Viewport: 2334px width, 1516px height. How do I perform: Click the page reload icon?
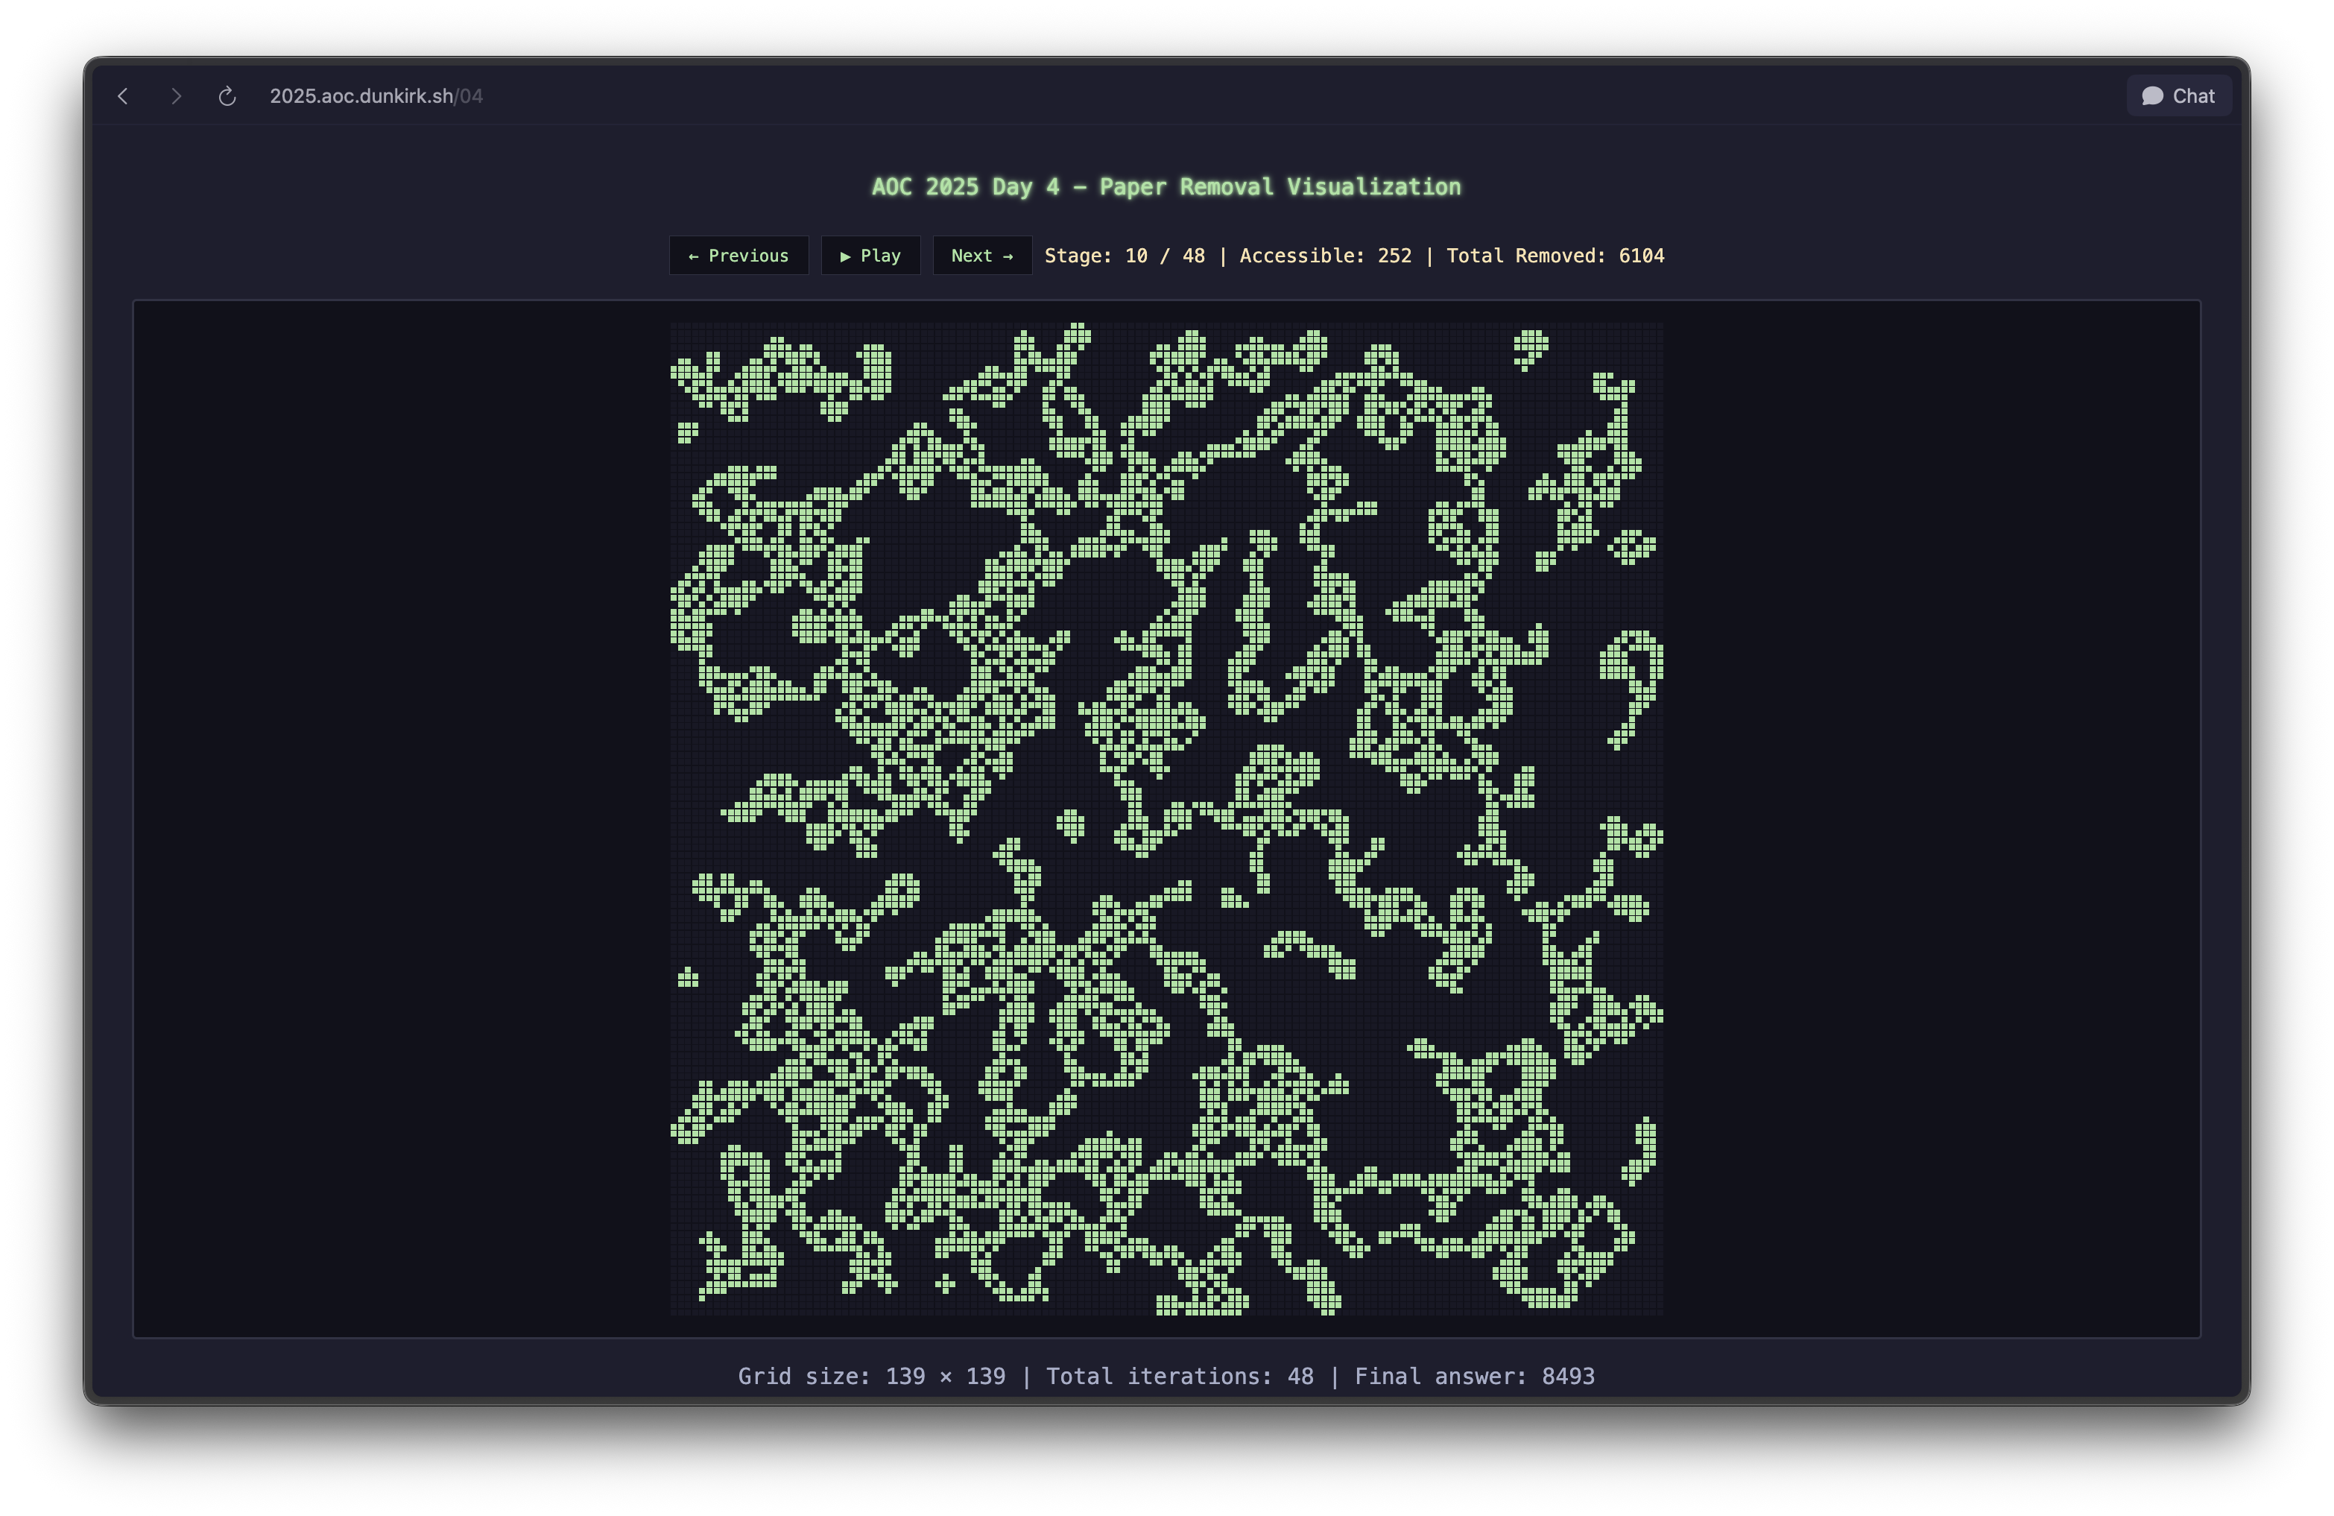point(227,95)
